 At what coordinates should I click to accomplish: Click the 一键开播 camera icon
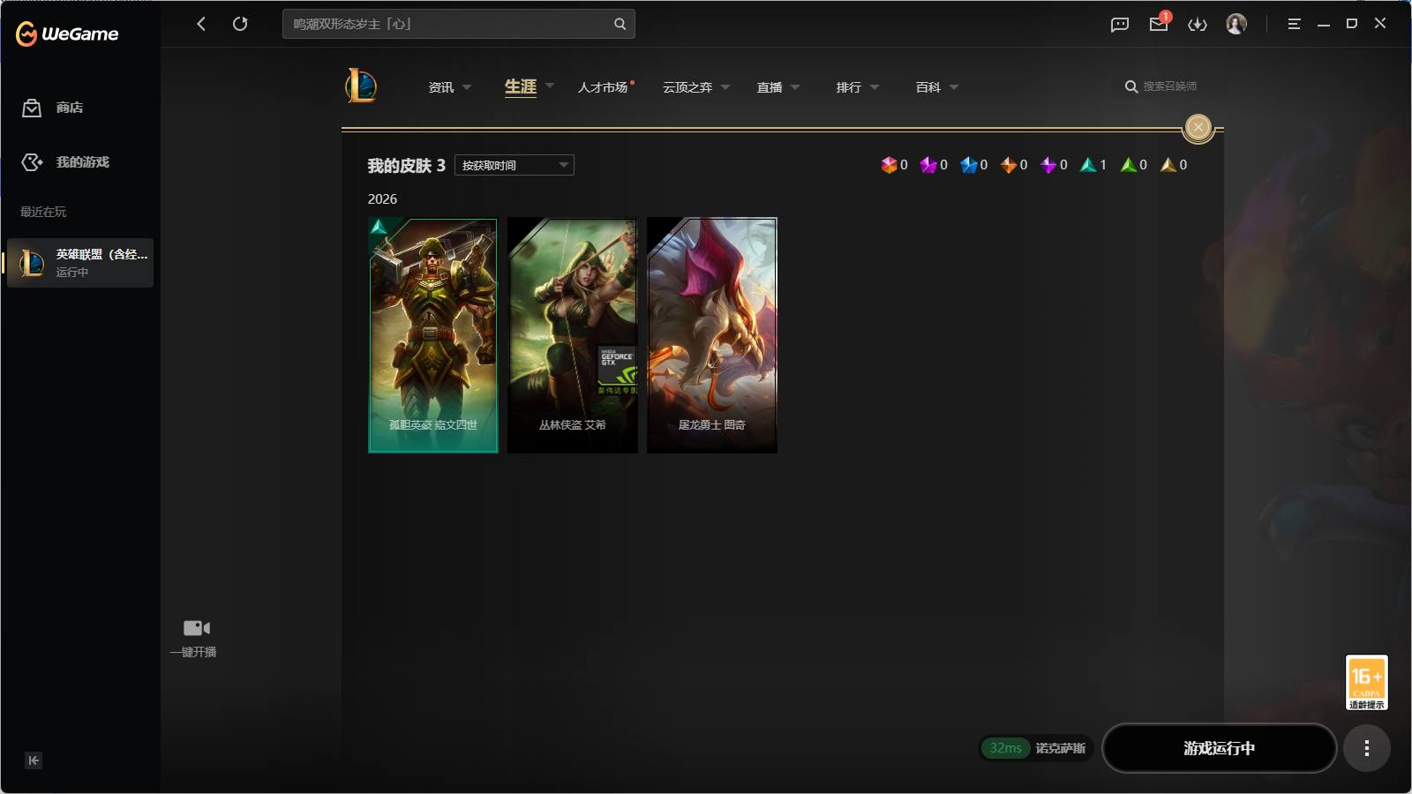point(196,628)
